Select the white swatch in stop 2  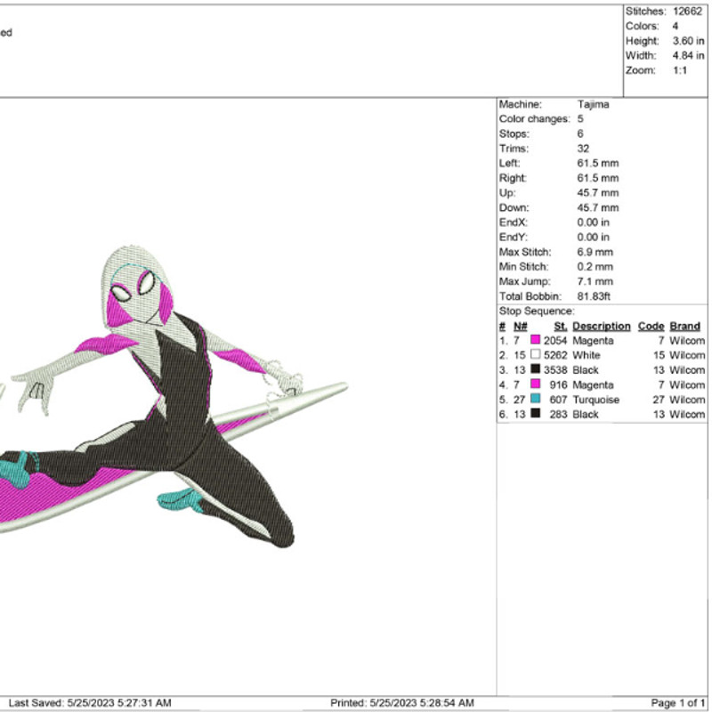tap(536, 355)
